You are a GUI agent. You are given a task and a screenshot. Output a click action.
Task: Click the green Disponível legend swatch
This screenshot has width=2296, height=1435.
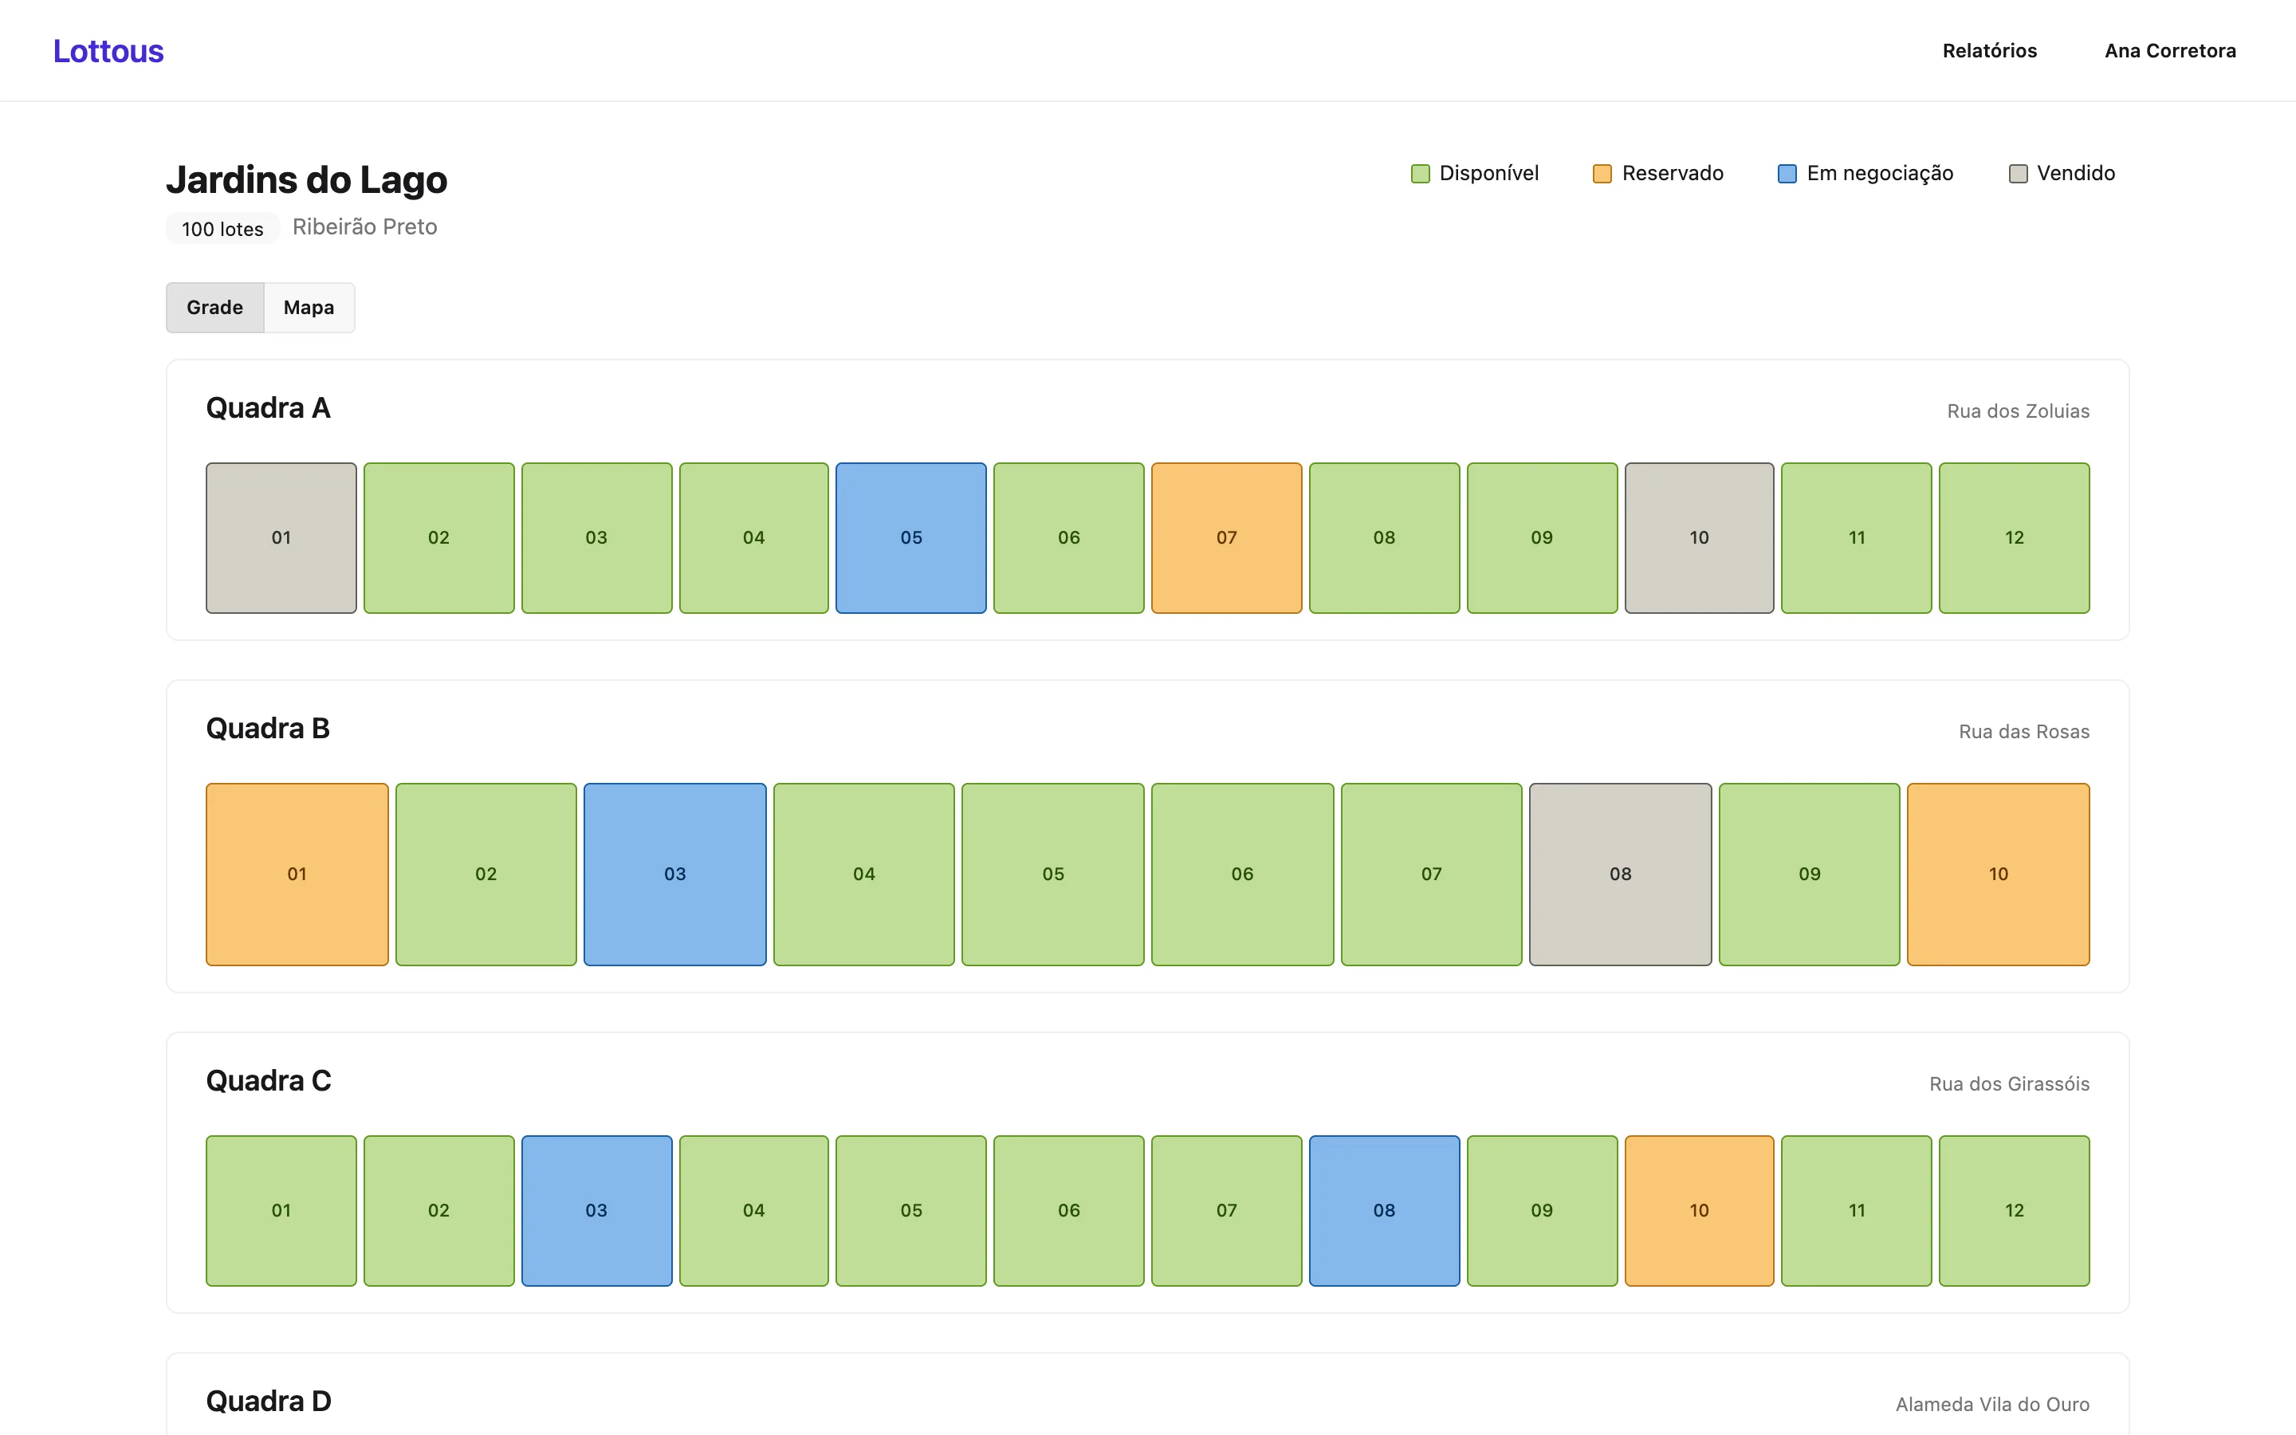(x=1421, y=174)
